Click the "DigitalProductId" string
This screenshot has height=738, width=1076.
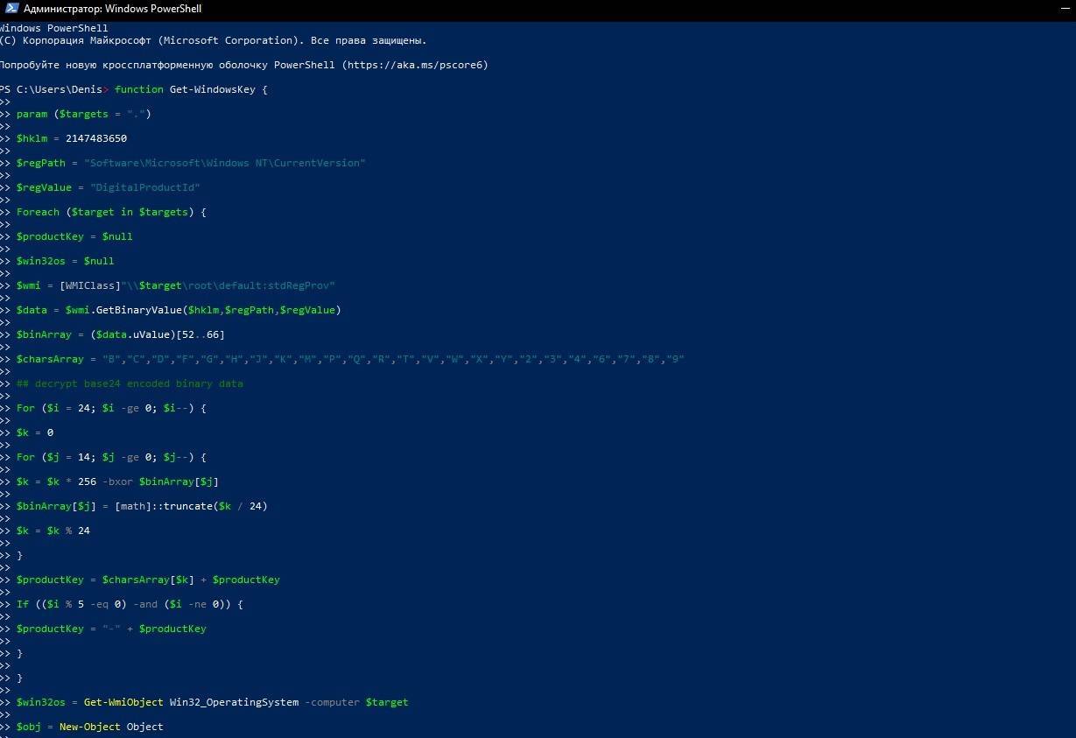(144, 187)
